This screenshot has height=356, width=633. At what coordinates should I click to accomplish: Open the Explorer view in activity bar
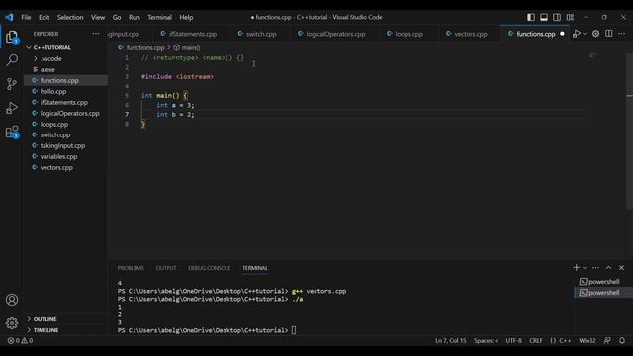(12, 37)
